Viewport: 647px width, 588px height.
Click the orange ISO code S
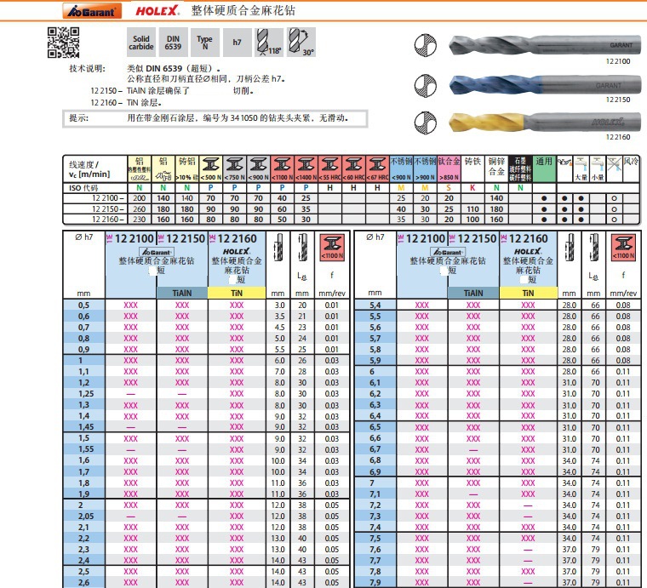click(x=449, y=188)
